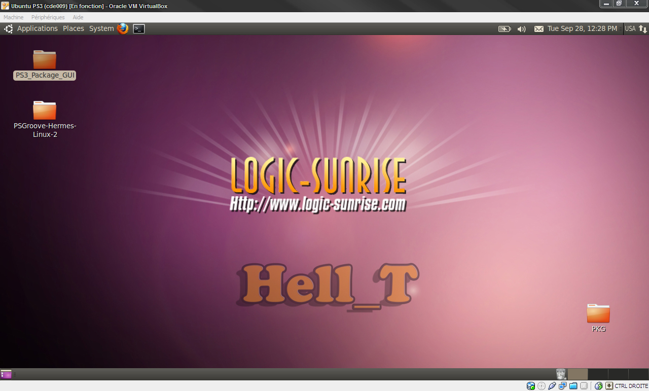Open the network connections up/down arrows indicator
This screenshot has height=391, width=649.
point(642,29)
